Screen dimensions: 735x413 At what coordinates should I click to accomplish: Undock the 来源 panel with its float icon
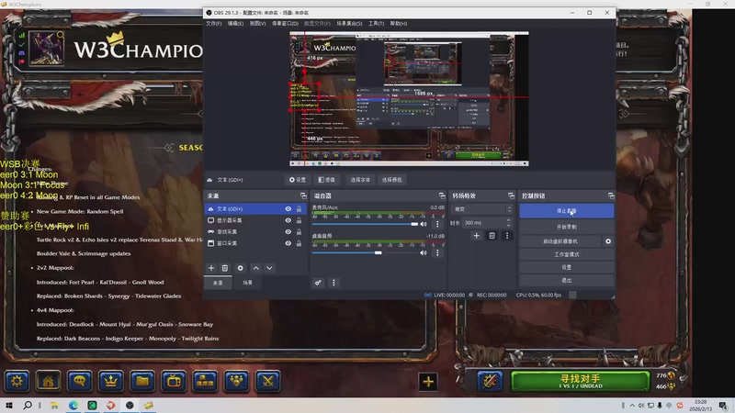303,195
